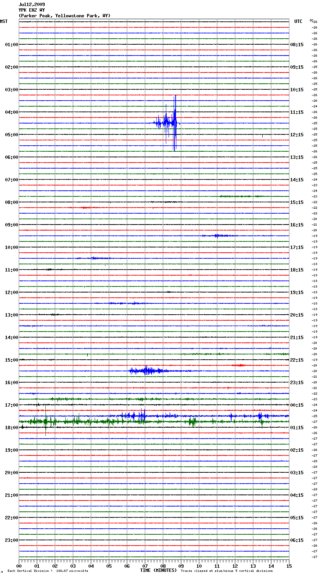This screenshot has width=319, height=576.
Task: Click the '13:00' MST hour label
Action: point(12,315)
